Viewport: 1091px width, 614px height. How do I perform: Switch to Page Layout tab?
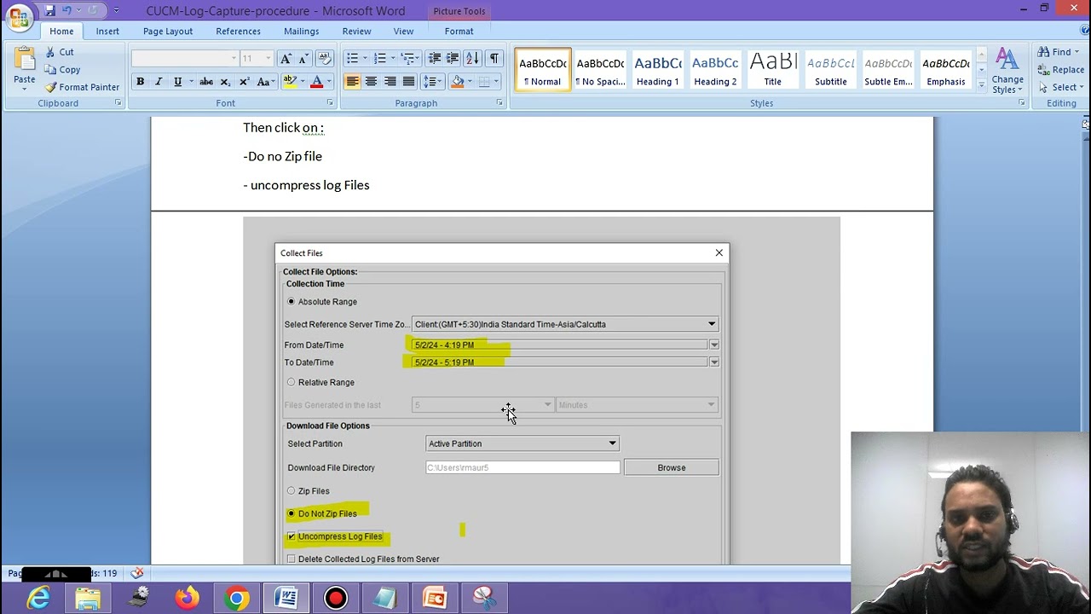coord(167,31)
